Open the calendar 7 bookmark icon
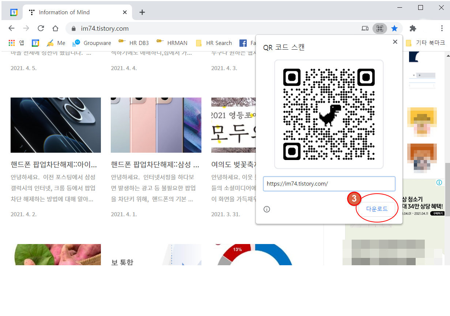 click(x=35, y=43)
